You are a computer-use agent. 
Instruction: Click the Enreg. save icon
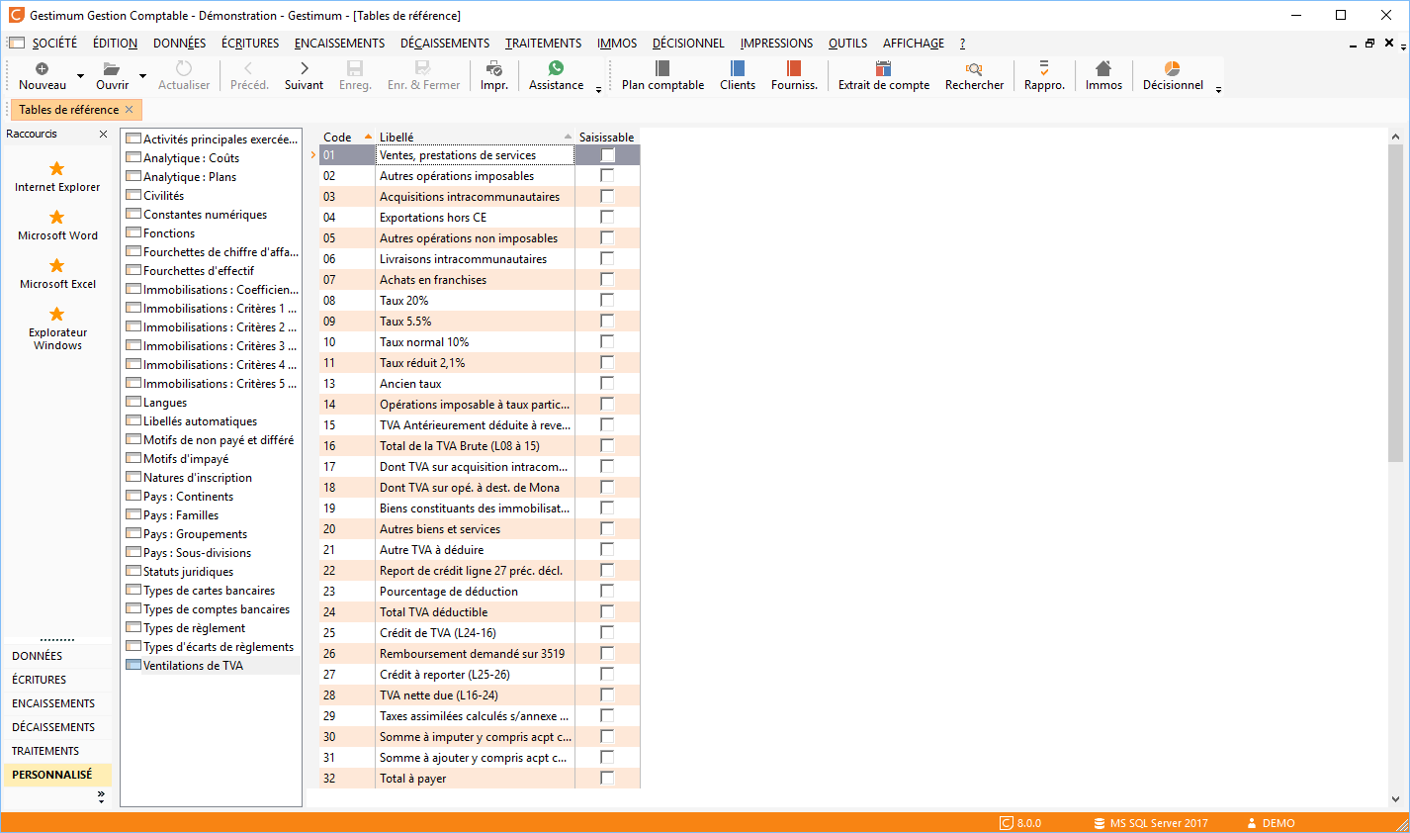355,68
